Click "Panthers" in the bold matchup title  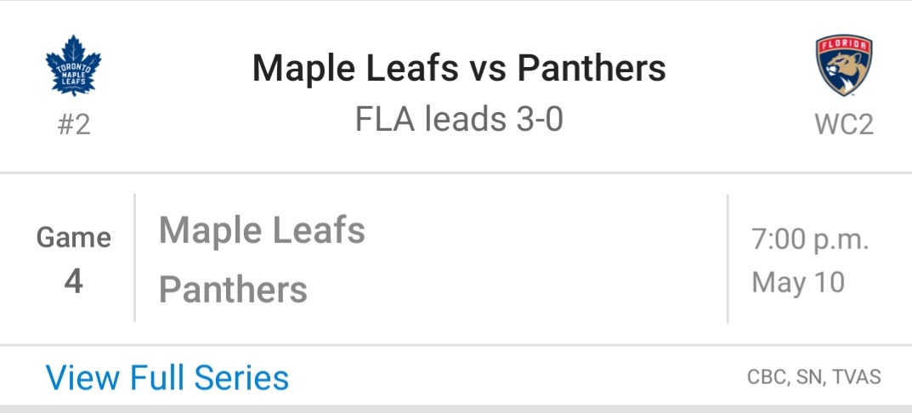(x=592, y=68)
